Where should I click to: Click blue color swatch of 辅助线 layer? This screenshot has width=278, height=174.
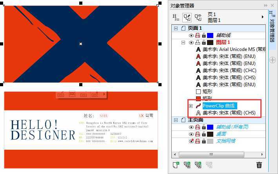click(210, 35)
